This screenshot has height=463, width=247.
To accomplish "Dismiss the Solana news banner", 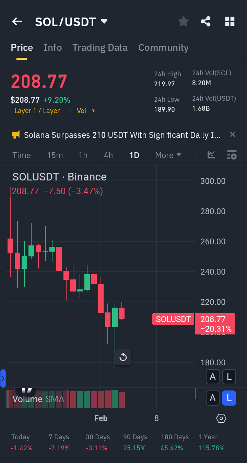I will pyautogui.click(x=233, y=135).
